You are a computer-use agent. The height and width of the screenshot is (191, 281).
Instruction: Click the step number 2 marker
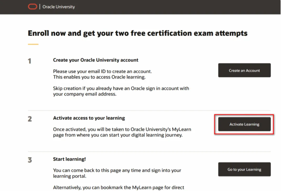click(30, 119)
